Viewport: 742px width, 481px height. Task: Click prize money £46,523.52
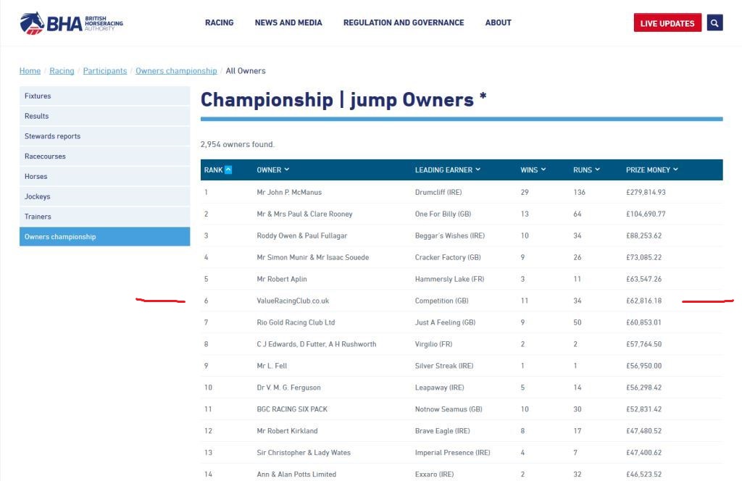point(643,474)
